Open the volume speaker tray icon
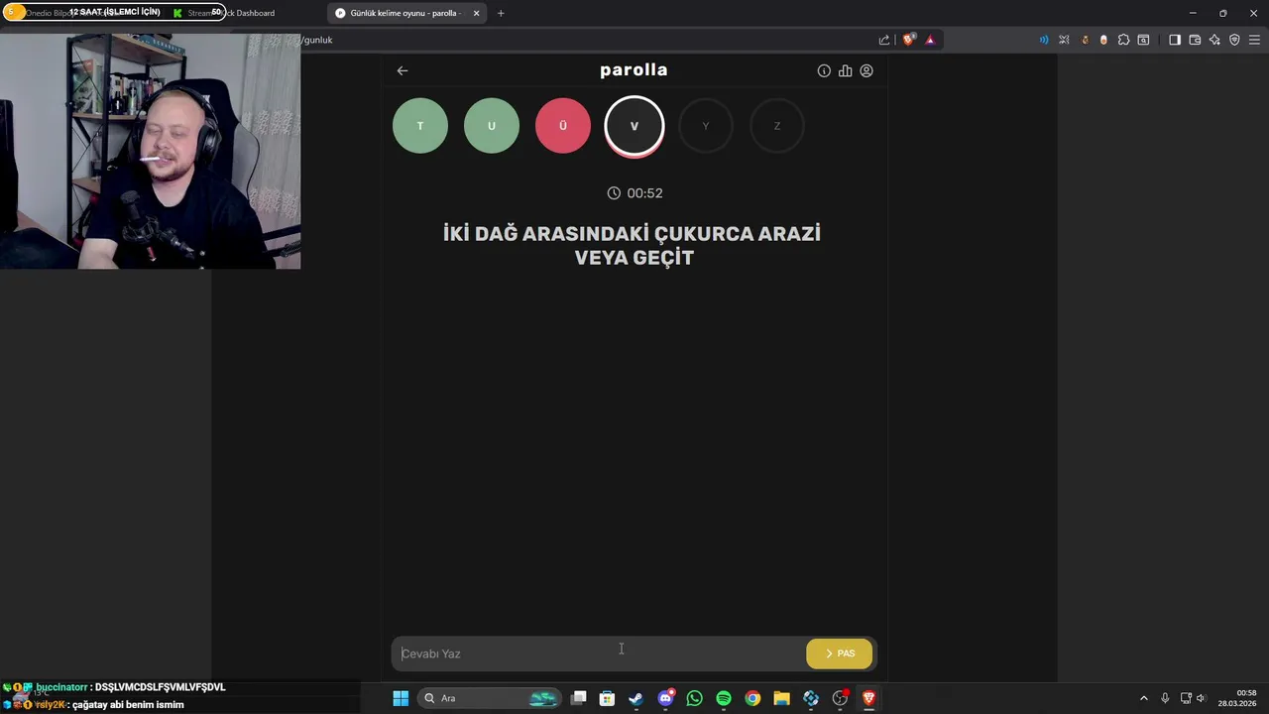 click(1201, 698)
